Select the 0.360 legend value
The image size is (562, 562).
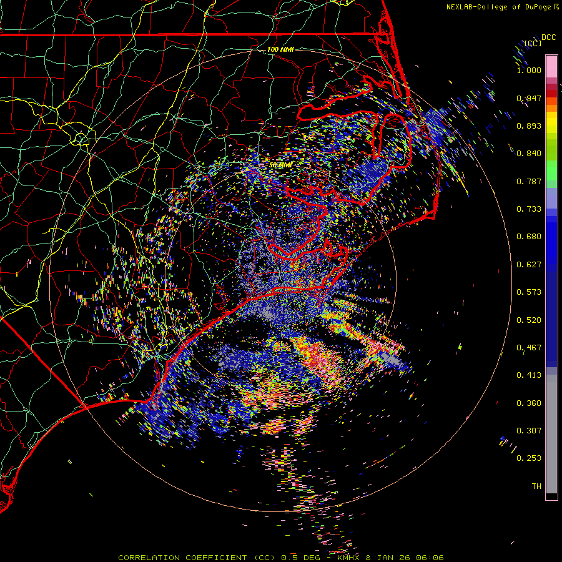529,403
